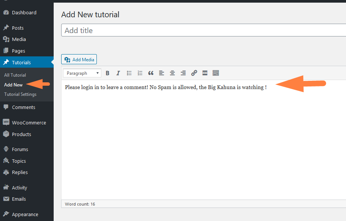Click the Pages icon in sidebar

(6, 51)
